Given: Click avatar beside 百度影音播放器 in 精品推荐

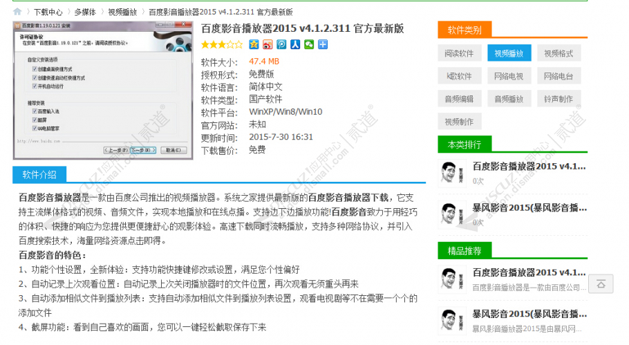Looking at the screenshot, I should coord(452,279).
